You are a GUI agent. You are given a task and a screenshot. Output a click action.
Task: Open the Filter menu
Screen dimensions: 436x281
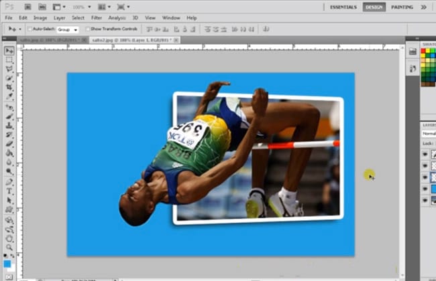(x=97, y=18)
